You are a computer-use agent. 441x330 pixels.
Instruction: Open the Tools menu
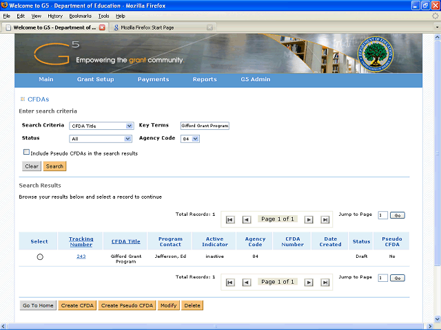[x=103, y=16]
